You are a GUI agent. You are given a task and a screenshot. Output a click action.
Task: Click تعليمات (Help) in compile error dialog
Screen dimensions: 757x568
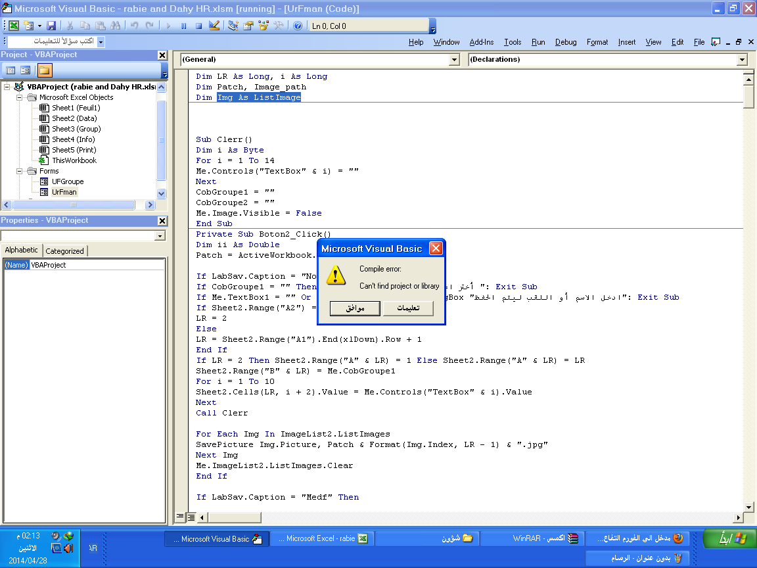(408, 308)
